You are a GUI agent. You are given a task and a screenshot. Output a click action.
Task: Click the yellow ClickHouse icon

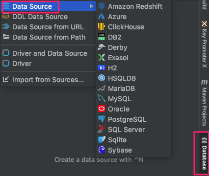102,27
